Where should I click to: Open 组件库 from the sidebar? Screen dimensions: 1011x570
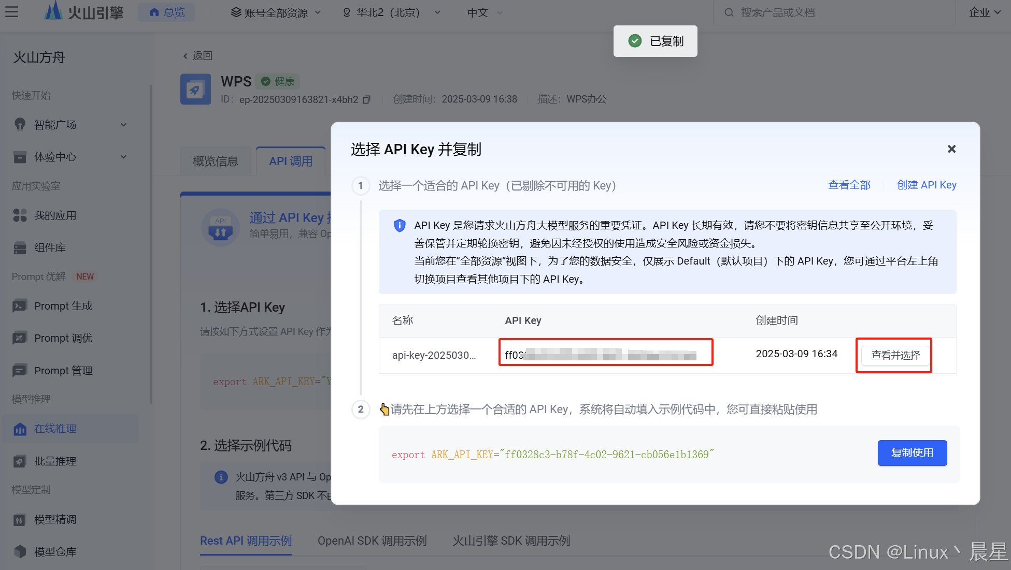tap(50, 247)
